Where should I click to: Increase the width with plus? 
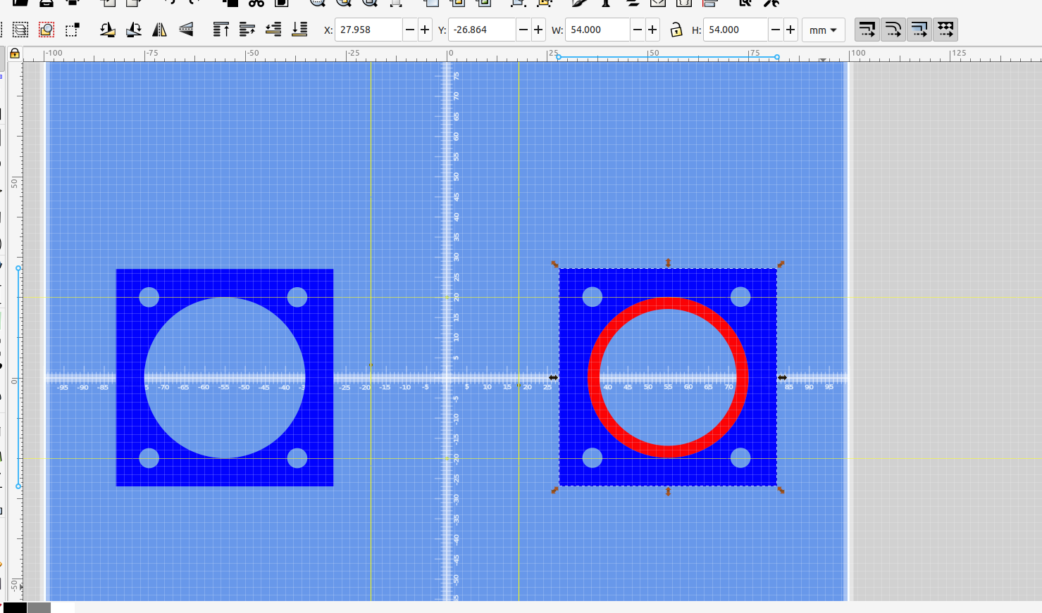[652, 30]
